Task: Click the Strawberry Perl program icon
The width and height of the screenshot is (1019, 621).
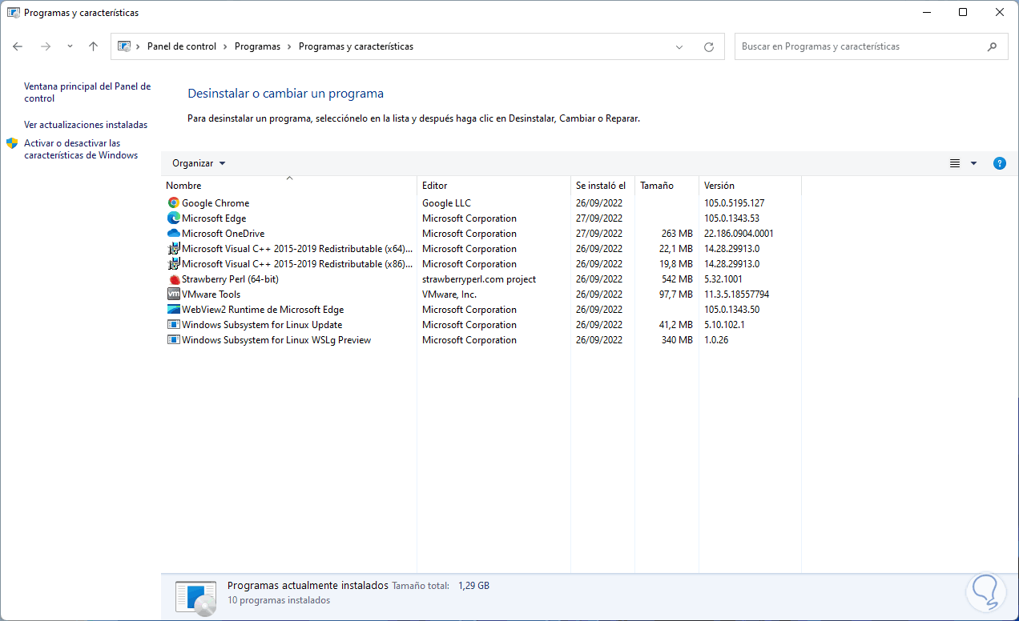Action: pos(174,279)
